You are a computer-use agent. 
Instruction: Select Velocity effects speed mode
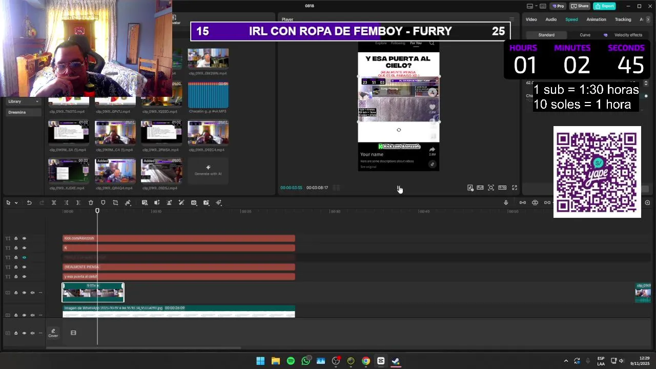[x=624, y=35]
